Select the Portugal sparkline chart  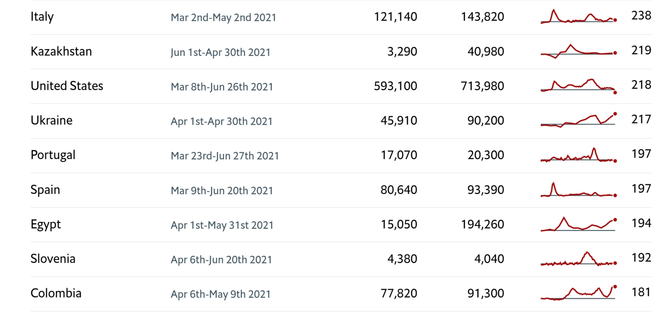578,155
